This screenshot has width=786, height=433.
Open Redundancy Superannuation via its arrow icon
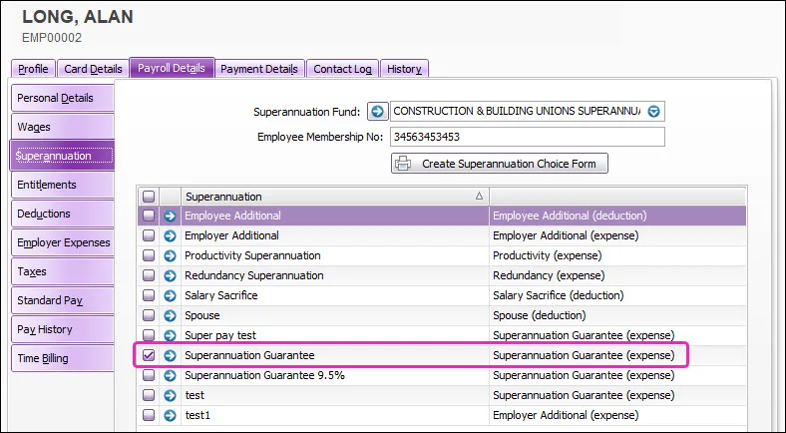coord(170,275)
